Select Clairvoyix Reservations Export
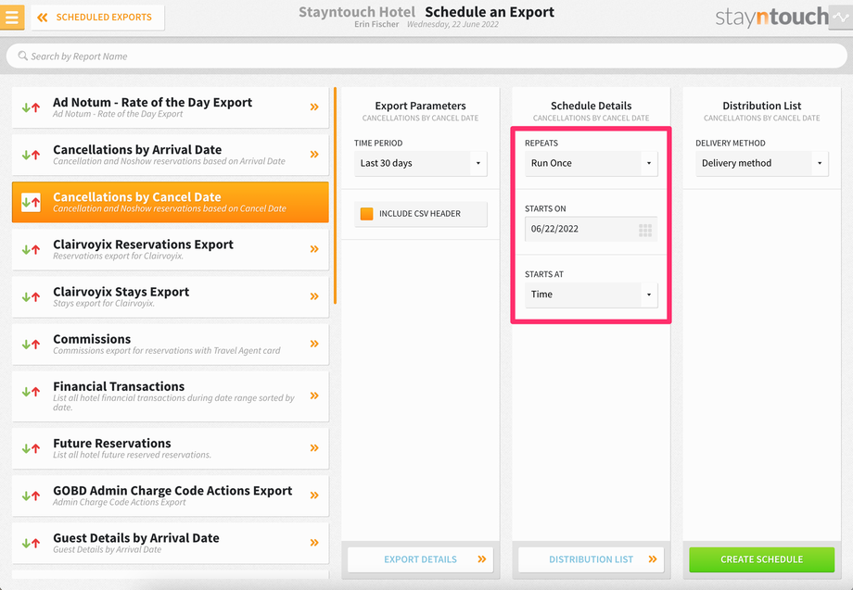 pos(171,249)
